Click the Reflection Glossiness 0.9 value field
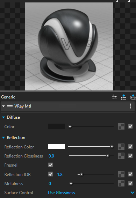The height and width of the screenshot is (198, 136). (51, 156)
